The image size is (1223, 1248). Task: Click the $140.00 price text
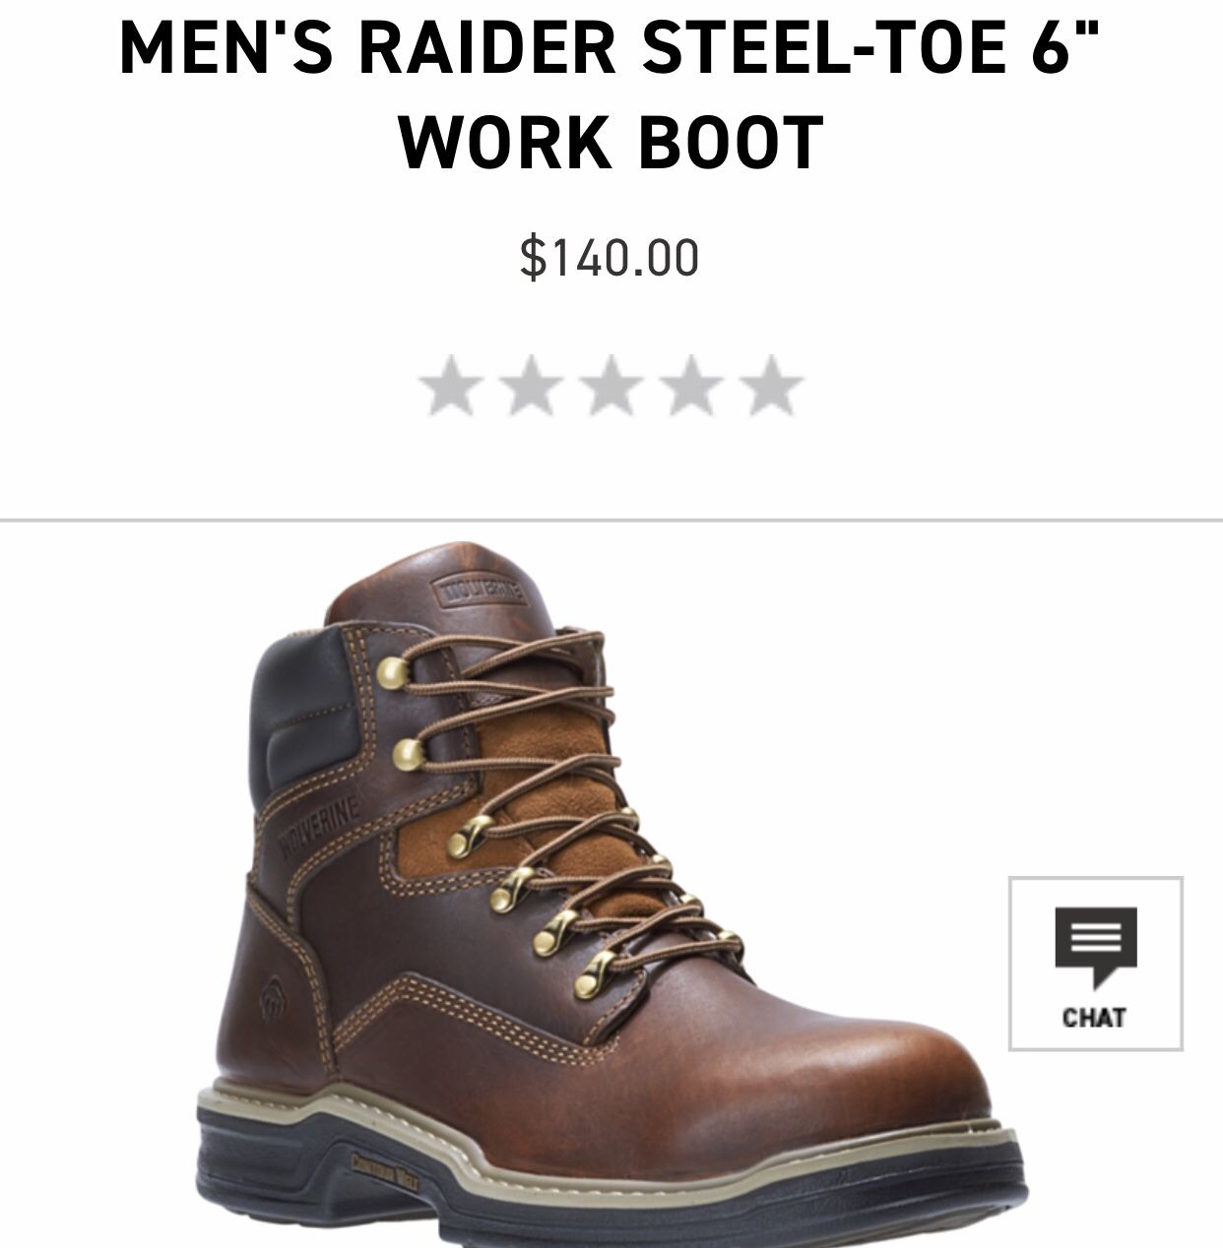[x=611, y=258]
